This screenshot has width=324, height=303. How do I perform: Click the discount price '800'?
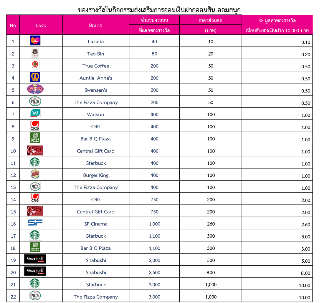click(x=211, y=272)
